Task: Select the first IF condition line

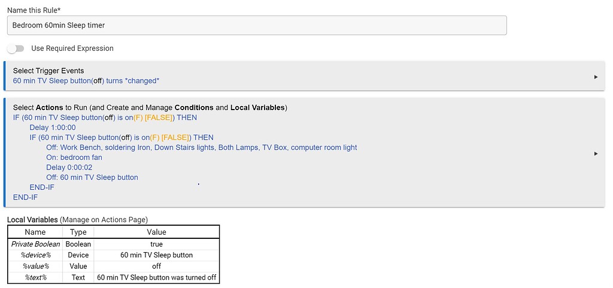Action: (105, 117)
